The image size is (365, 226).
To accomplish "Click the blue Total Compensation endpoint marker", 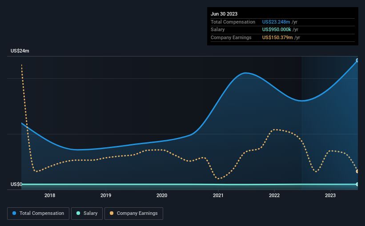I will (357, 61).
